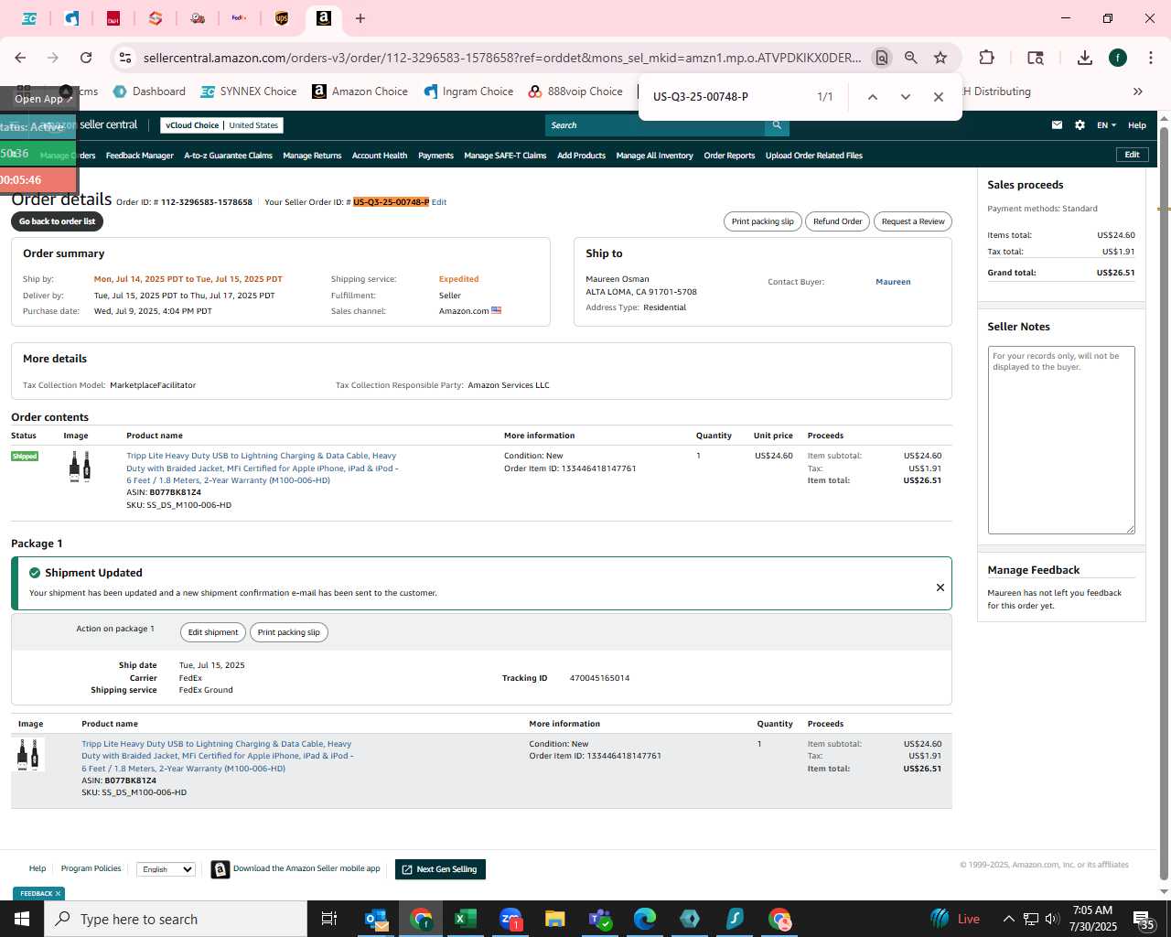Viewport: 1171px width, 937px height.
Task: Type here to search taskbar box
Action: (176, 919)
